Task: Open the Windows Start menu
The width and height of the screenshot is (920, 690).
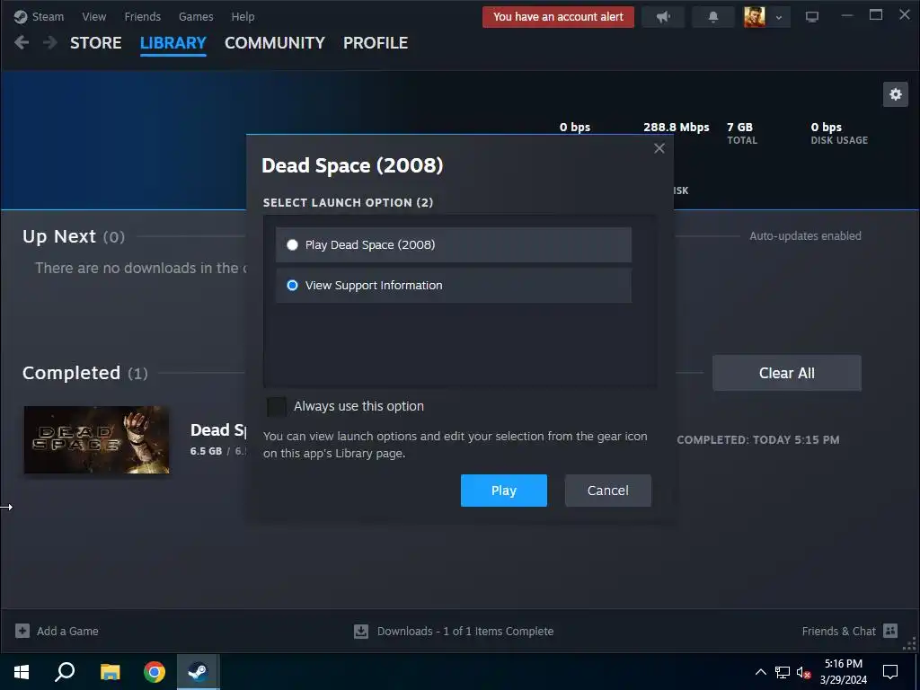Action: 22,672
